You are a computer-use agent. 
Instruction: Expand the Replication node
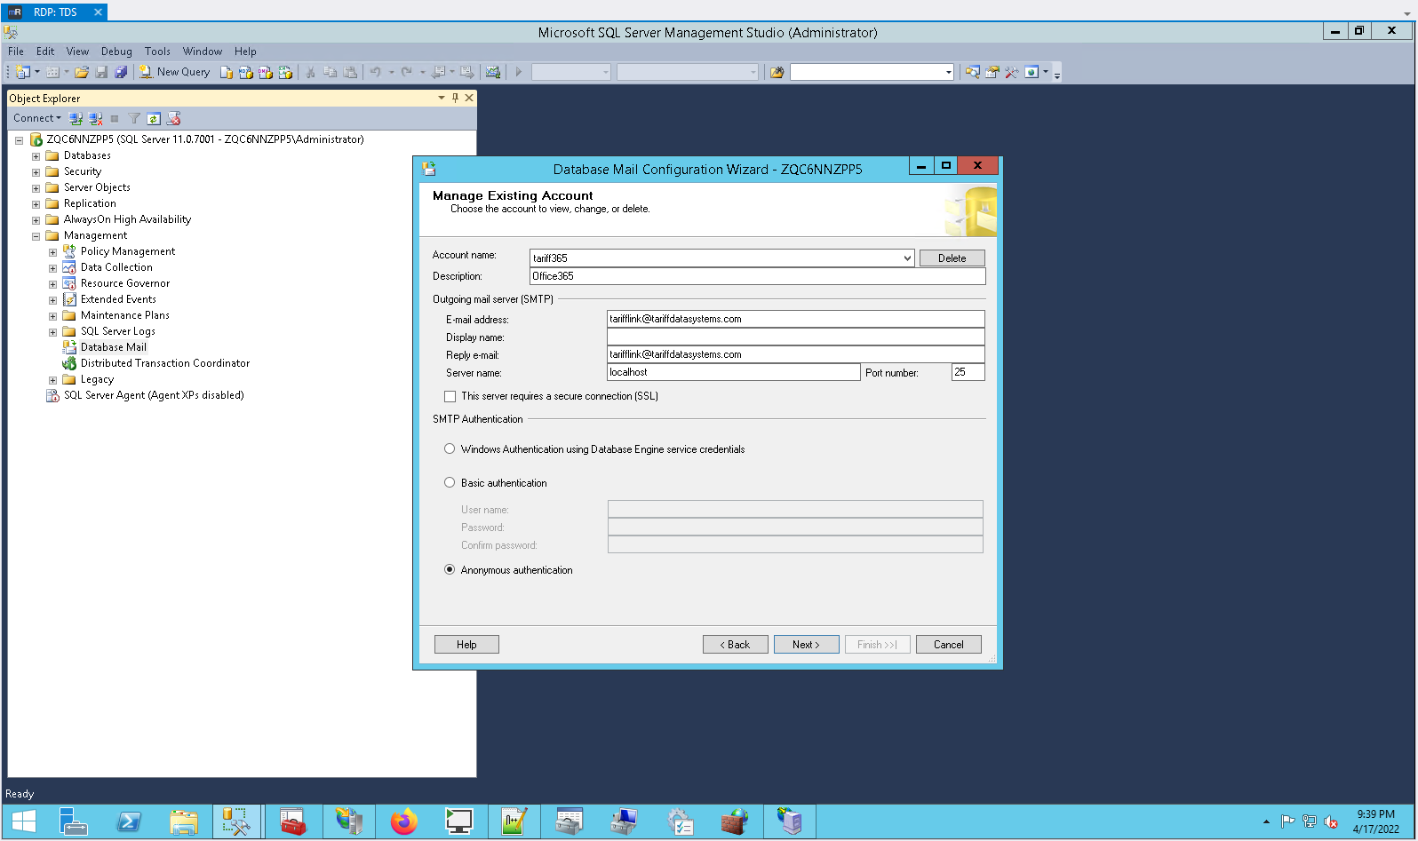[x=36, y=204]
